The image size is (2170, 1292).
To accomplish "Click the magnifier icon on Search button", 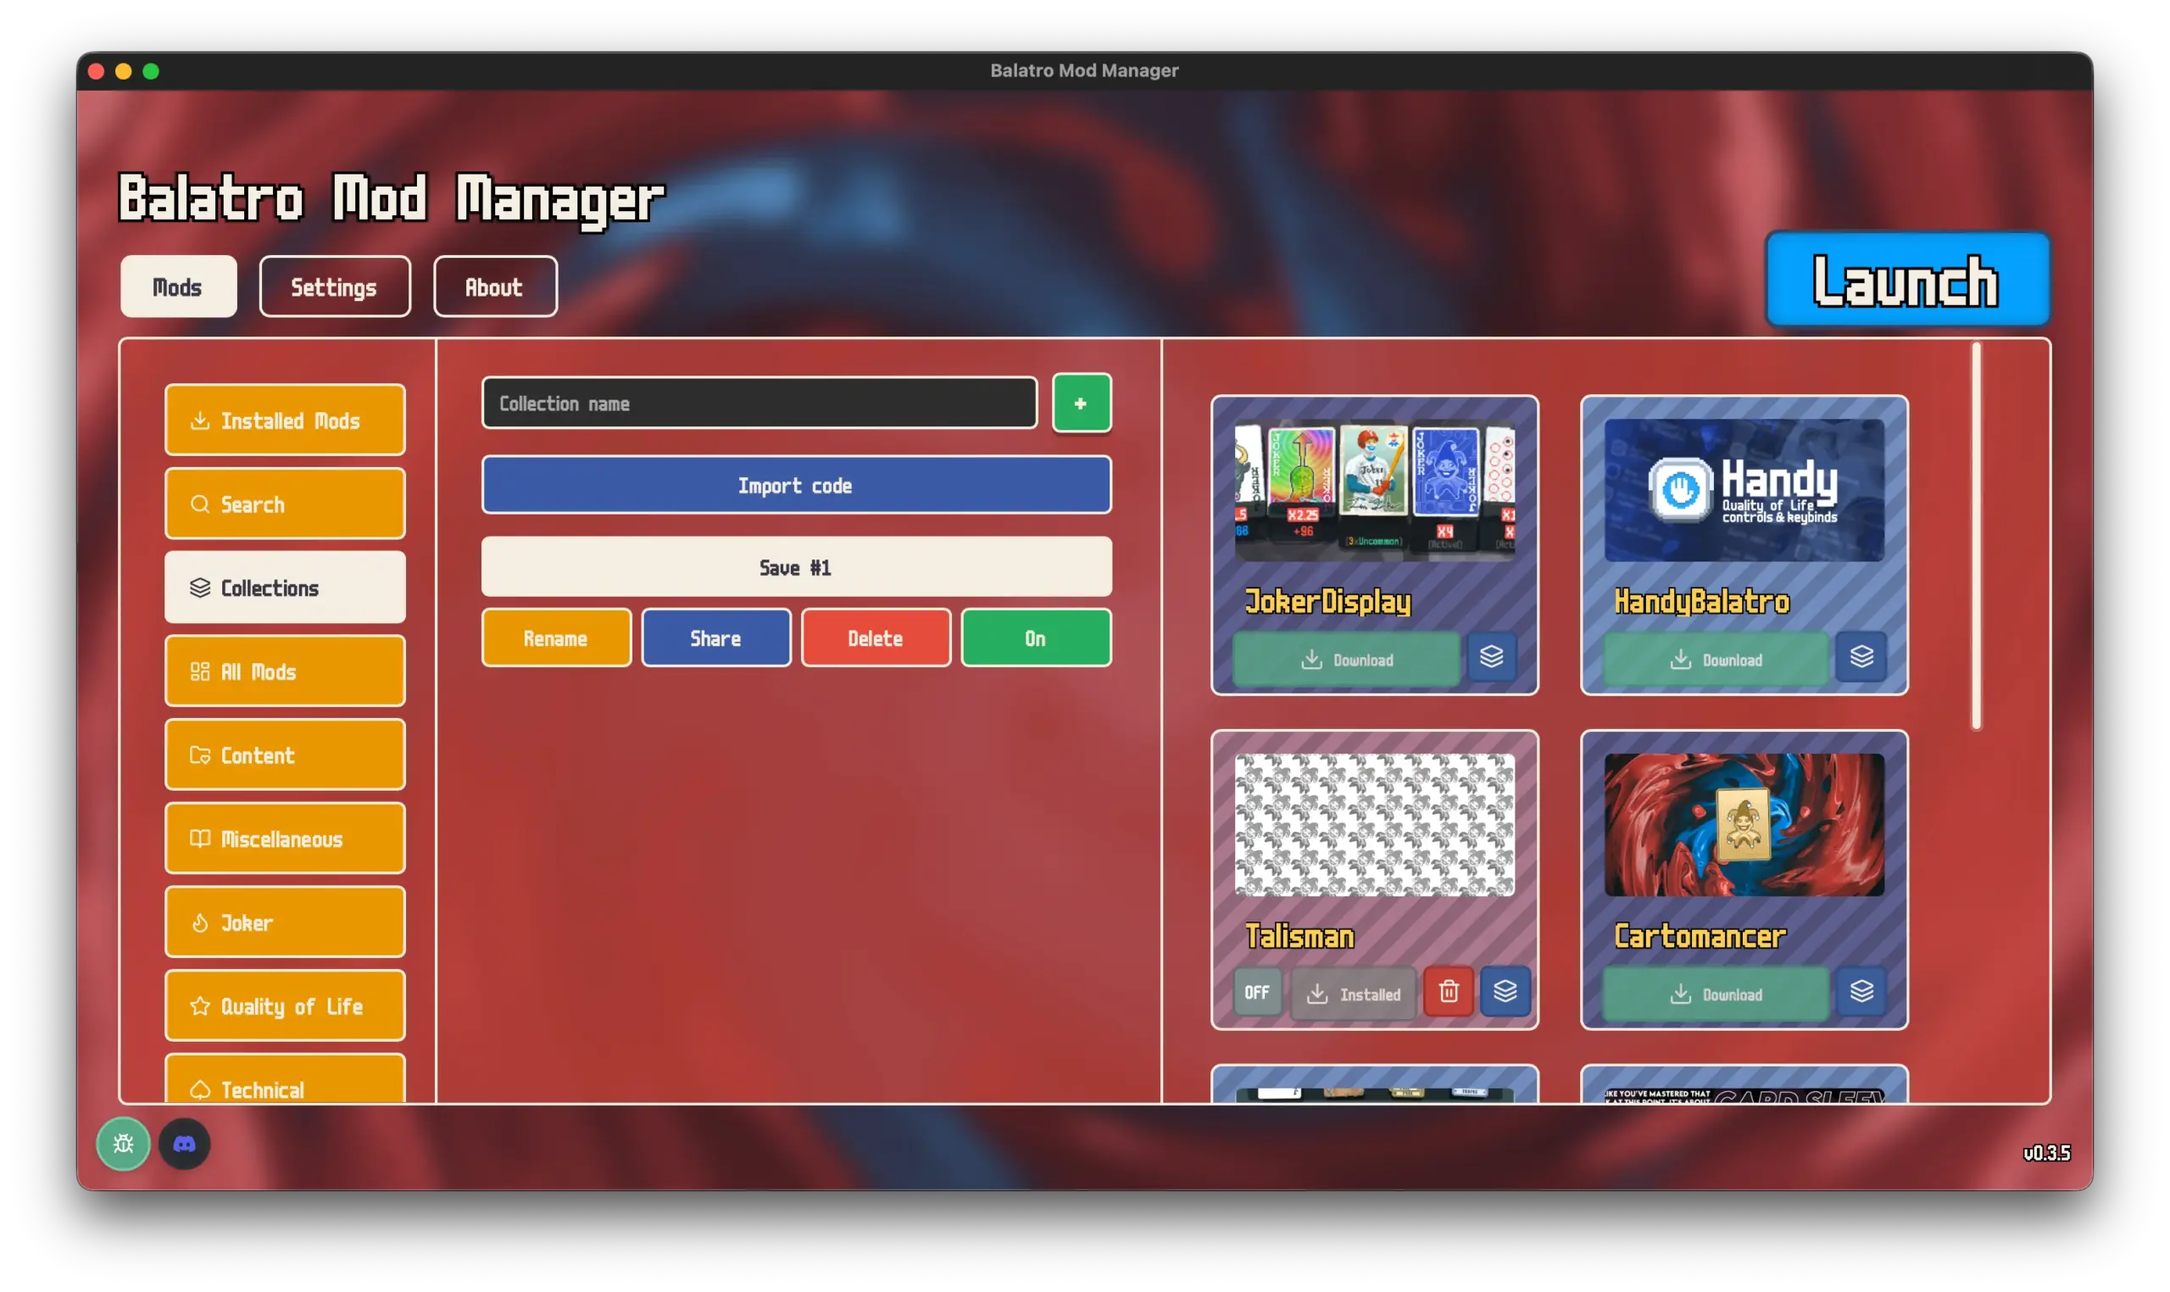I will (x=199, y=504).
